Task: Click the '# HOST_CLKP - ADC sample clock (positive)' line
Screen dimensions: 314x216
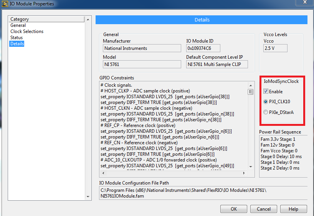Action: point(145,91)
